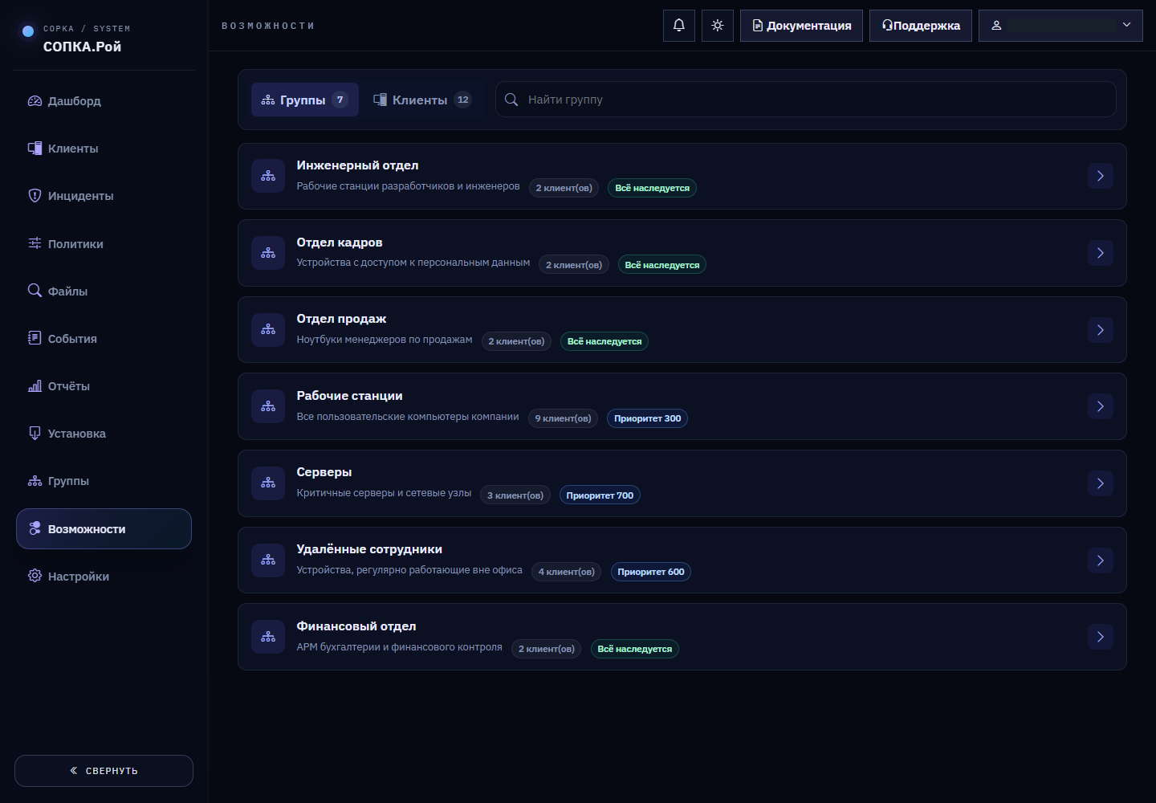The height and width of the screenshot is (803, 1156).
Task: Toggle light theme with sun icon
Action: (718, 26)
